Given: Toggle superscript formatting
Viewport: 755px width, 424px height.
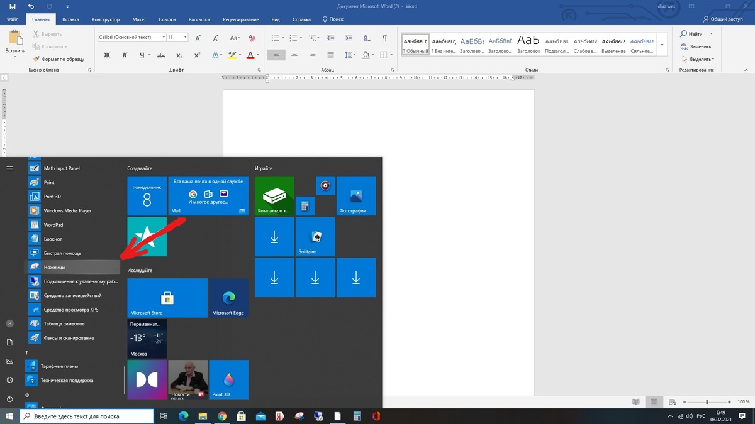Looking at the screenshot, I should click(x=197, y=55).
